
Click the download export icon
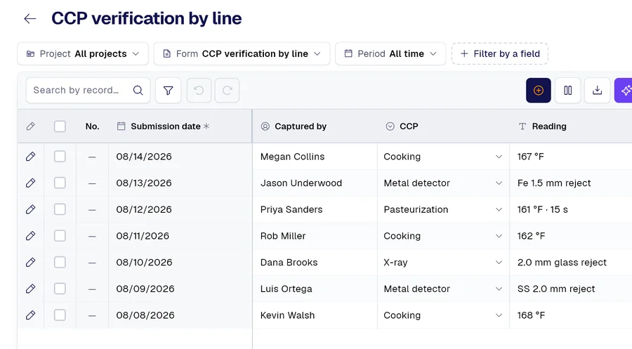click(598, 91)
